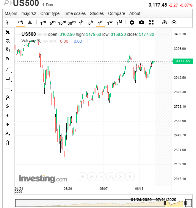Click the clone drawing icon
The width and height of the screenshot is (196, 208).
(7, 58)
